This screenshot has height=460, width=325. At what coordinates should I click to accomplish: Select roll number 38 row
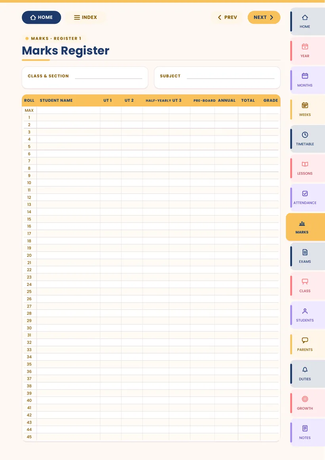tap(151, 386)
